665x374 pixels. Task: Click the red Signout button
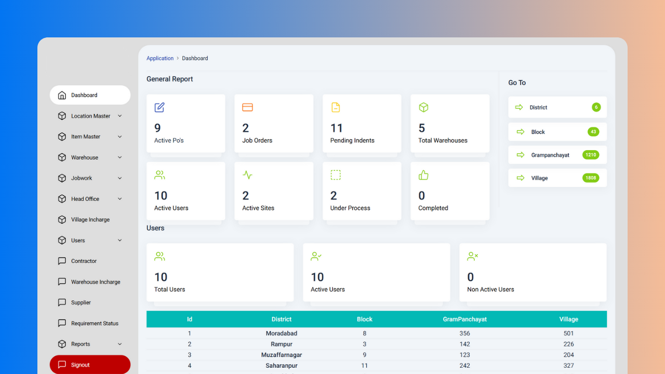click(x=90, y=365)
